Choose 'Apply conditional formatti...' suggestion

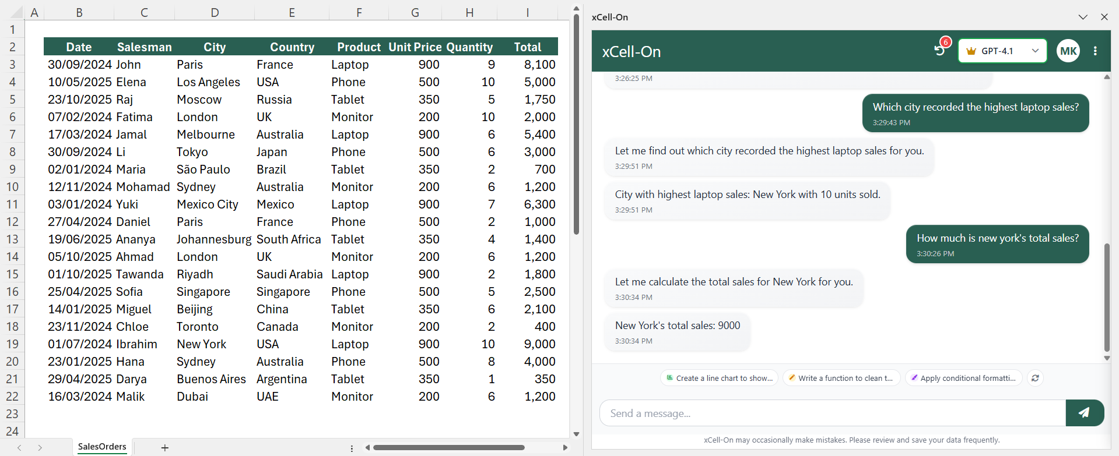(x=963, y=378)
